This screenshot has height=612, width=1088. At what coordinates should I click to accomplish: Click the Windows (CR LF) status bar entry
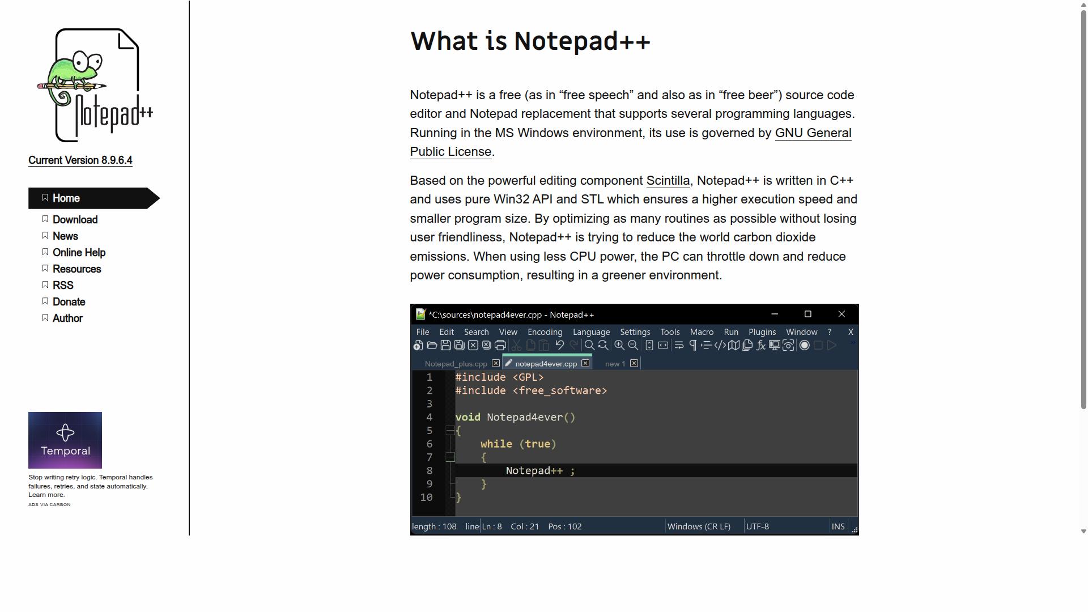pos(699,526)
